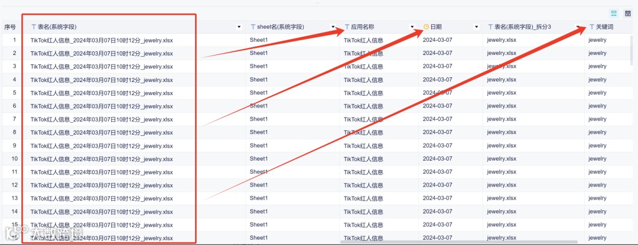Image resolution: width=638 pixels, height=245 pixels.
Task: Click the jewelry.xlsx cell in row 10
Action: pyautogui.click(x=502, y=159)
